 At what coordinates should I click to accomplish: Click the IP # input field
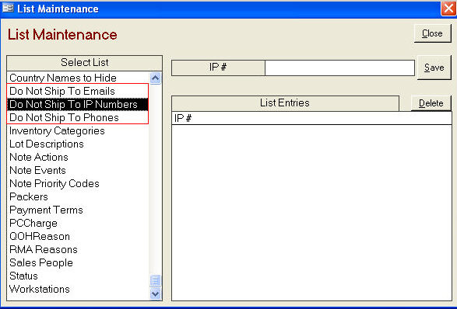[x=339, y=68]
